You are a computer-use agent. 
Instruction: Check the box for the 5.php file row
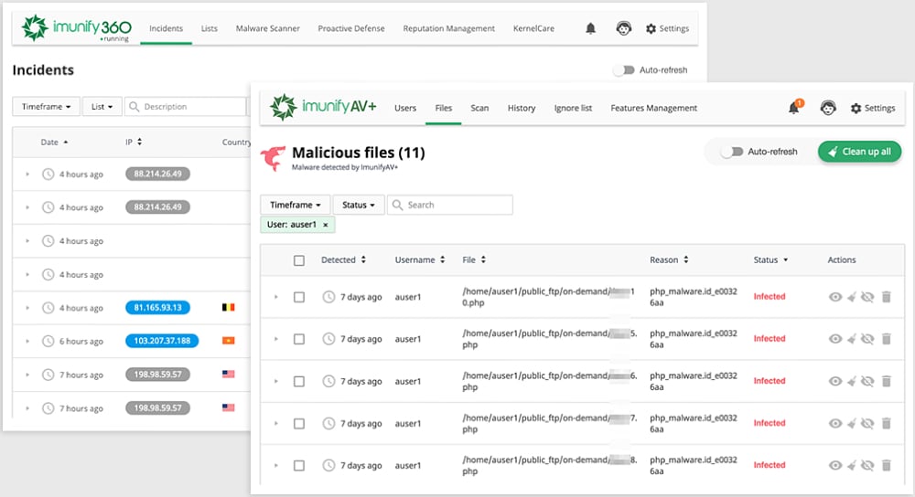(299, 339)
